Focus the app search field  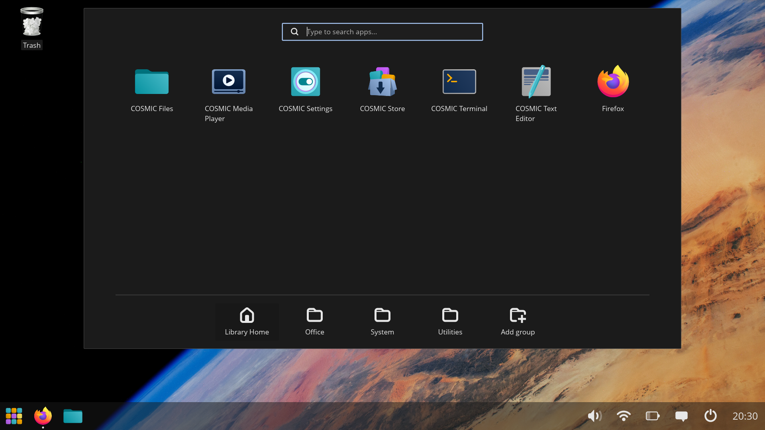click(382, 32)
